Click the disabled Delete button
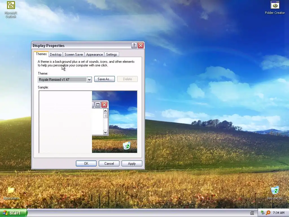This screenshot has width=289, height=217. [x=127, y=79]
